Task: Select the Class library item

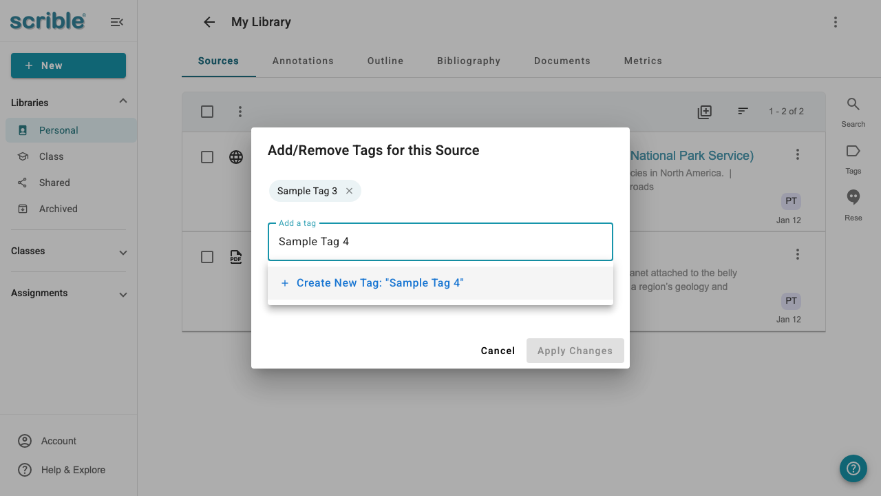Action: coord(71,156)
